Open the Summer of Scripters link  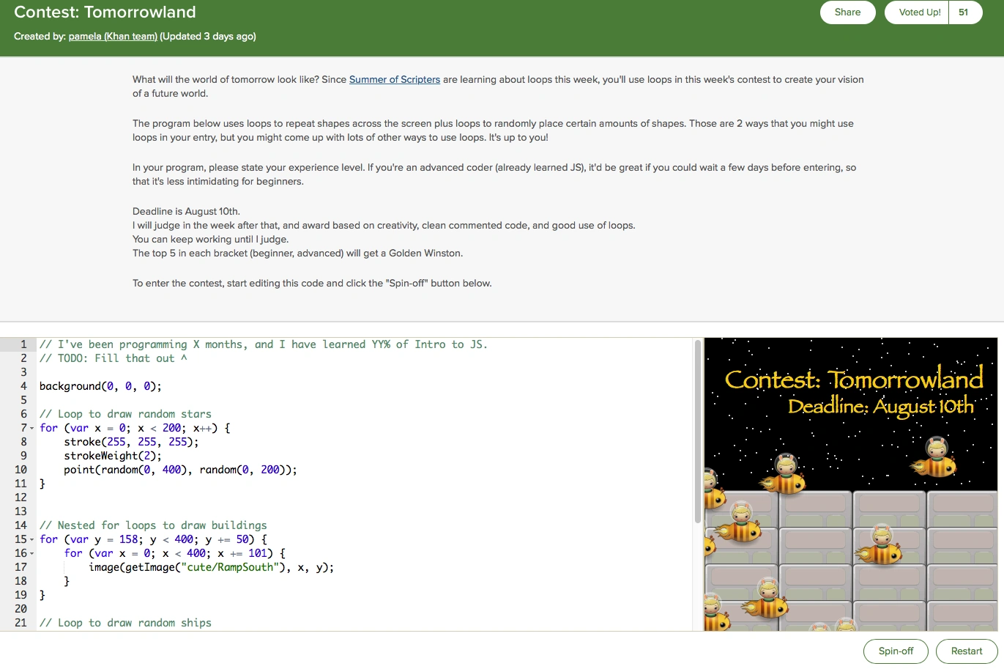pos(394,80)
